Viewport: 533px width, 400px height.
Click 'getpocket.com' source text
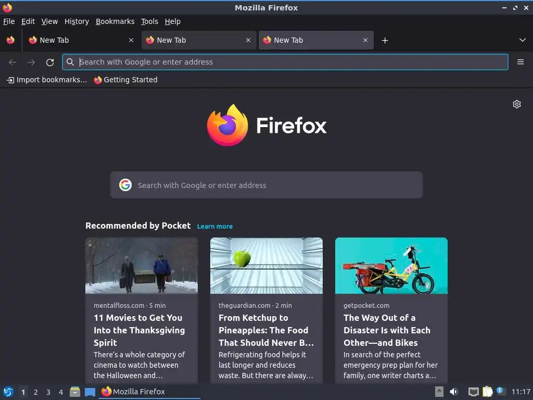pyautogui.click(x=366, y=305)
